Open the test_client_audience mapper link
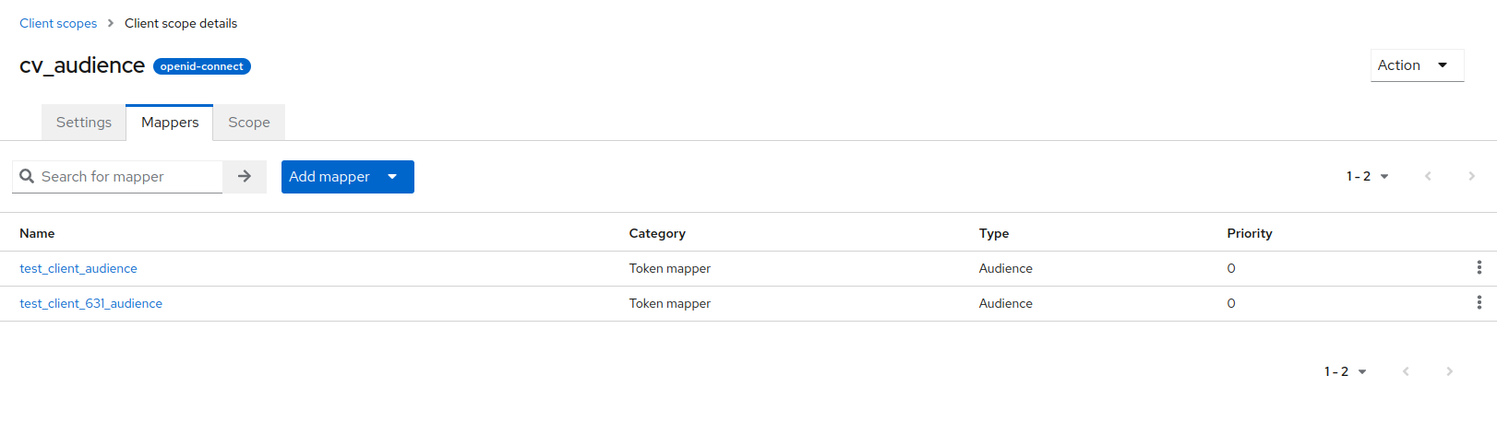This screenshot has height=434, width=1497. [78, 268]
